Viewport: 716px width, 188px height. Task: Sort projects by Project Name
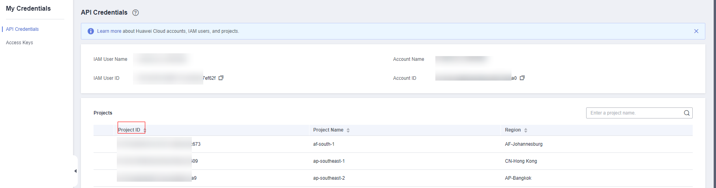click(x=348, y=130)
